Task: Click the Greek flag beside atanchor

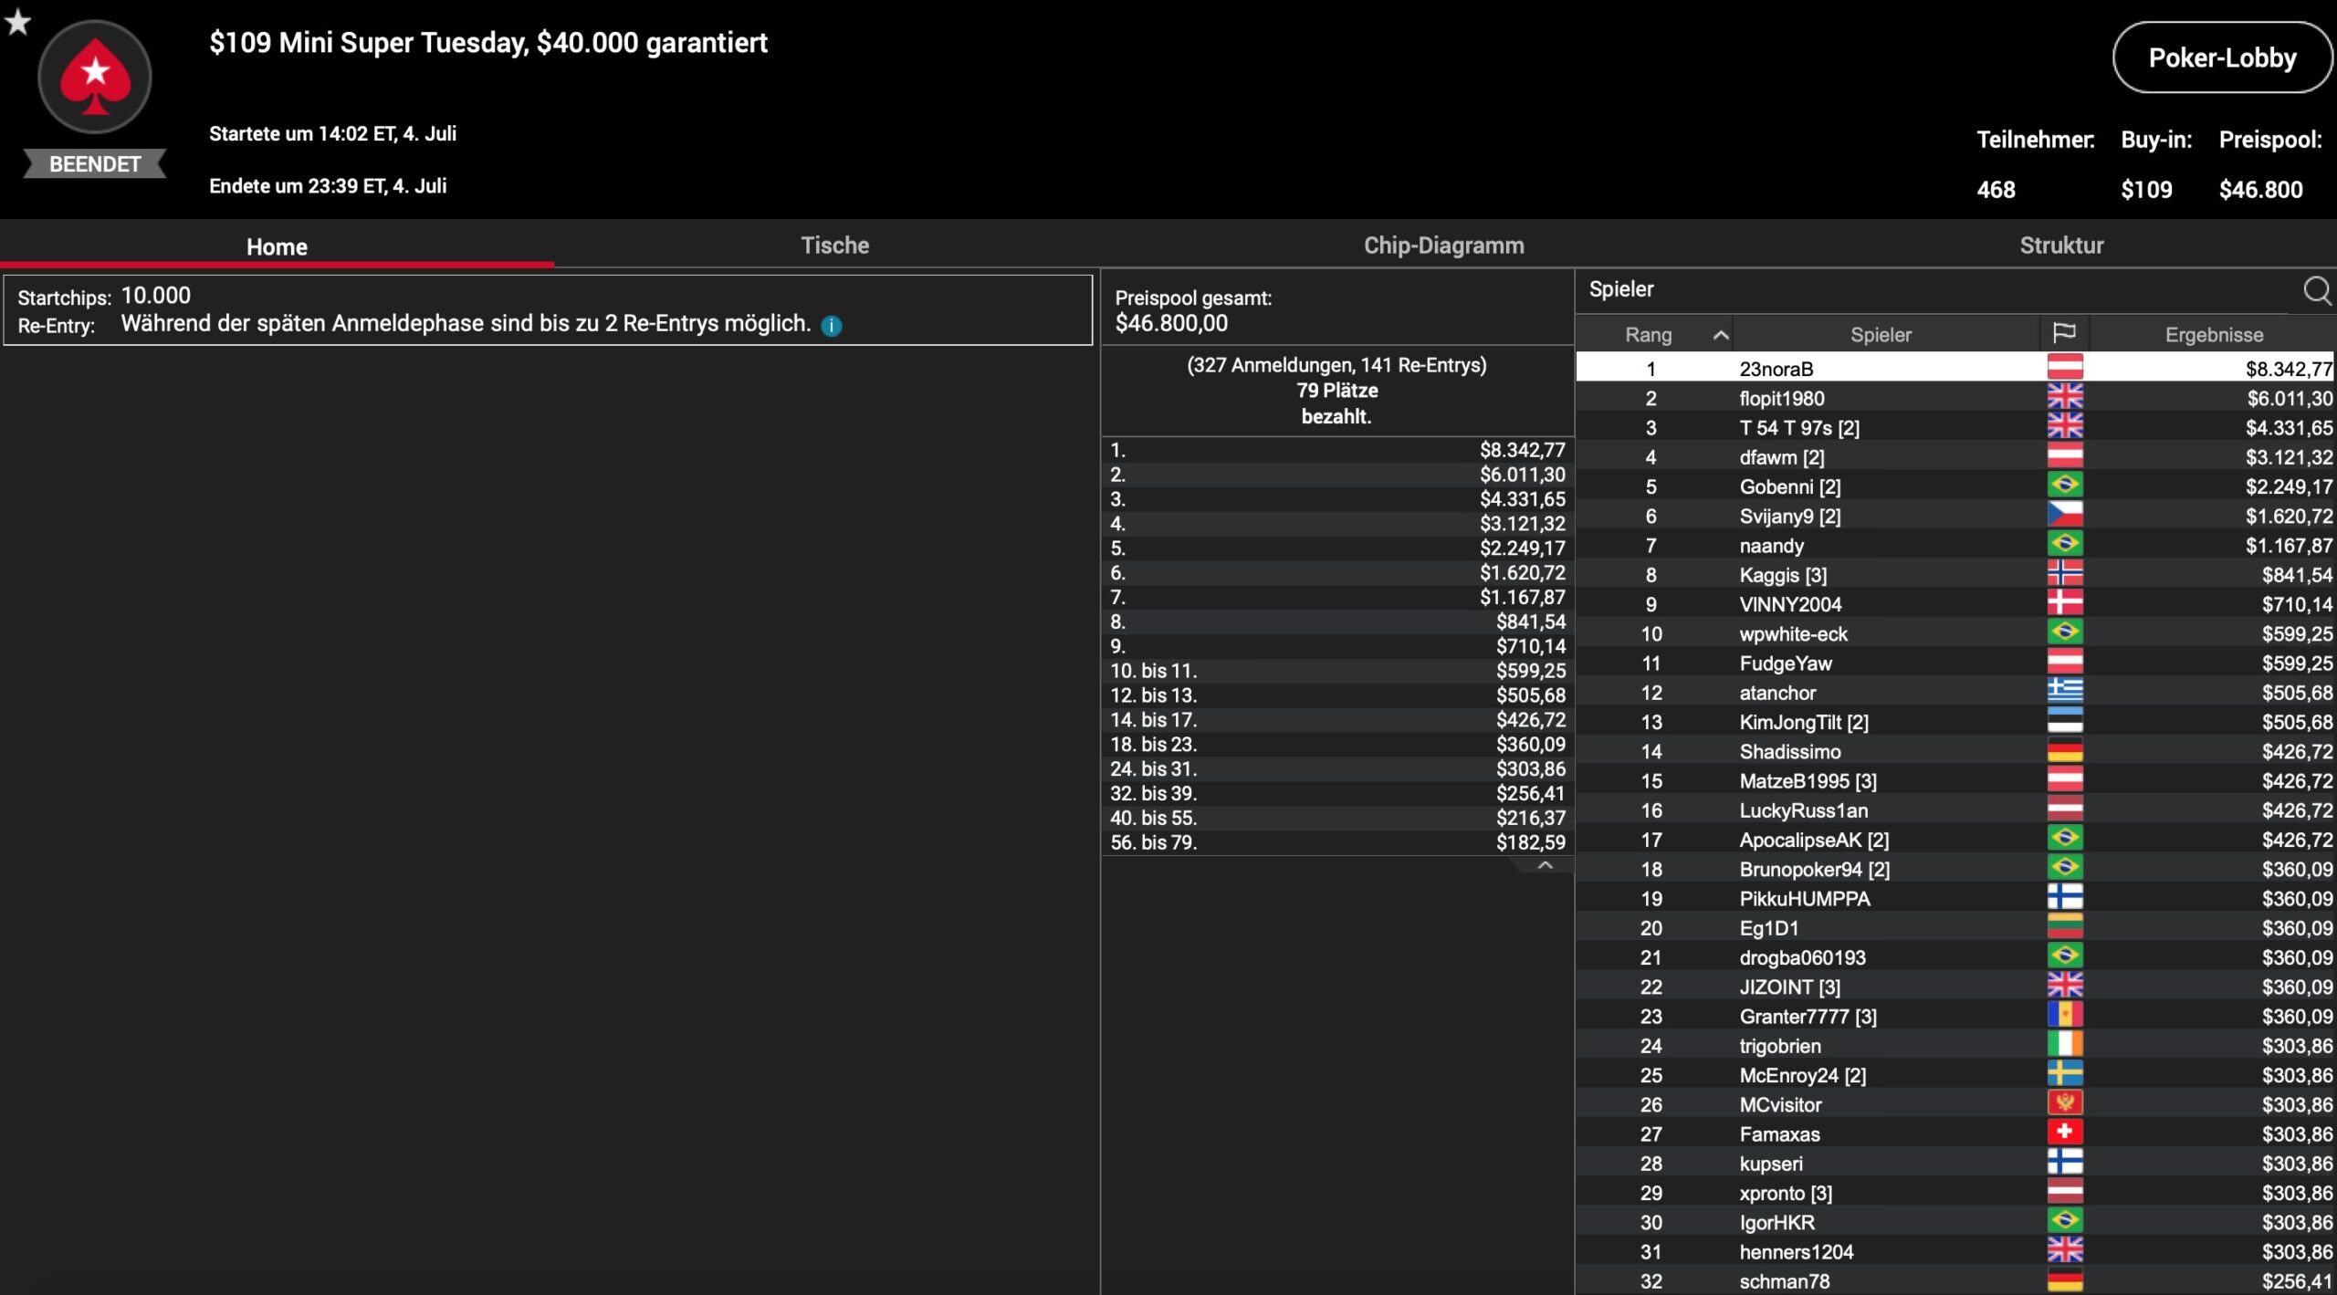Action: tap(2064, 692)
